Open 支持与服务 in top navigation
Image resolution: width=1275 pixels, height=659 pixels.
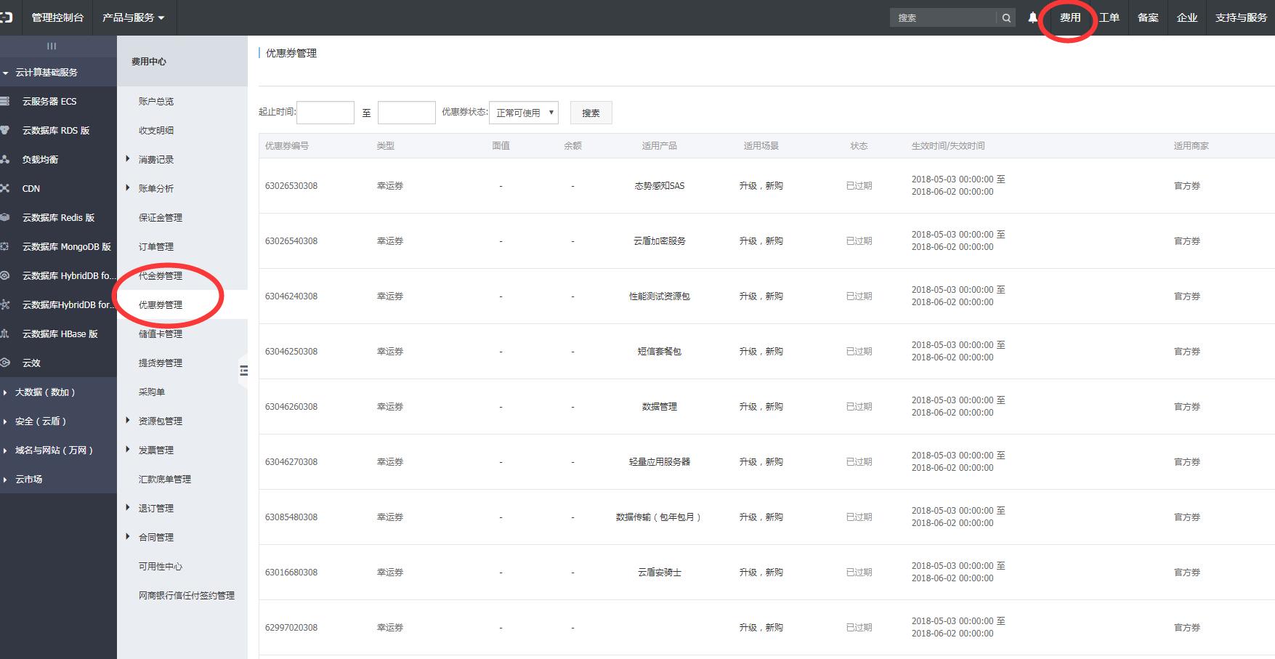[1241, 17]
